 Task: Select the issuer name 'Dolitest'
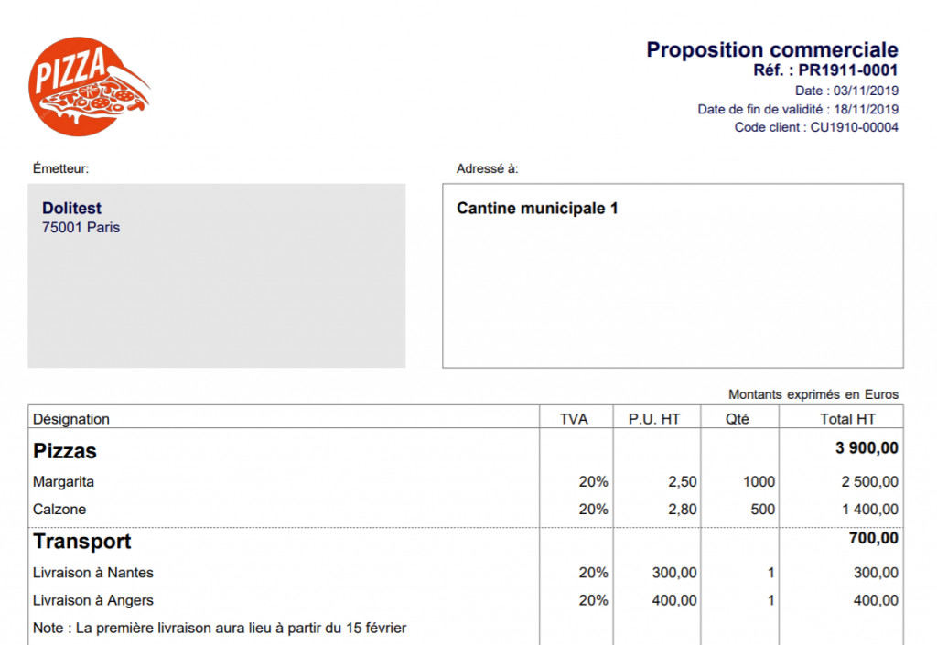click(71, 208)
